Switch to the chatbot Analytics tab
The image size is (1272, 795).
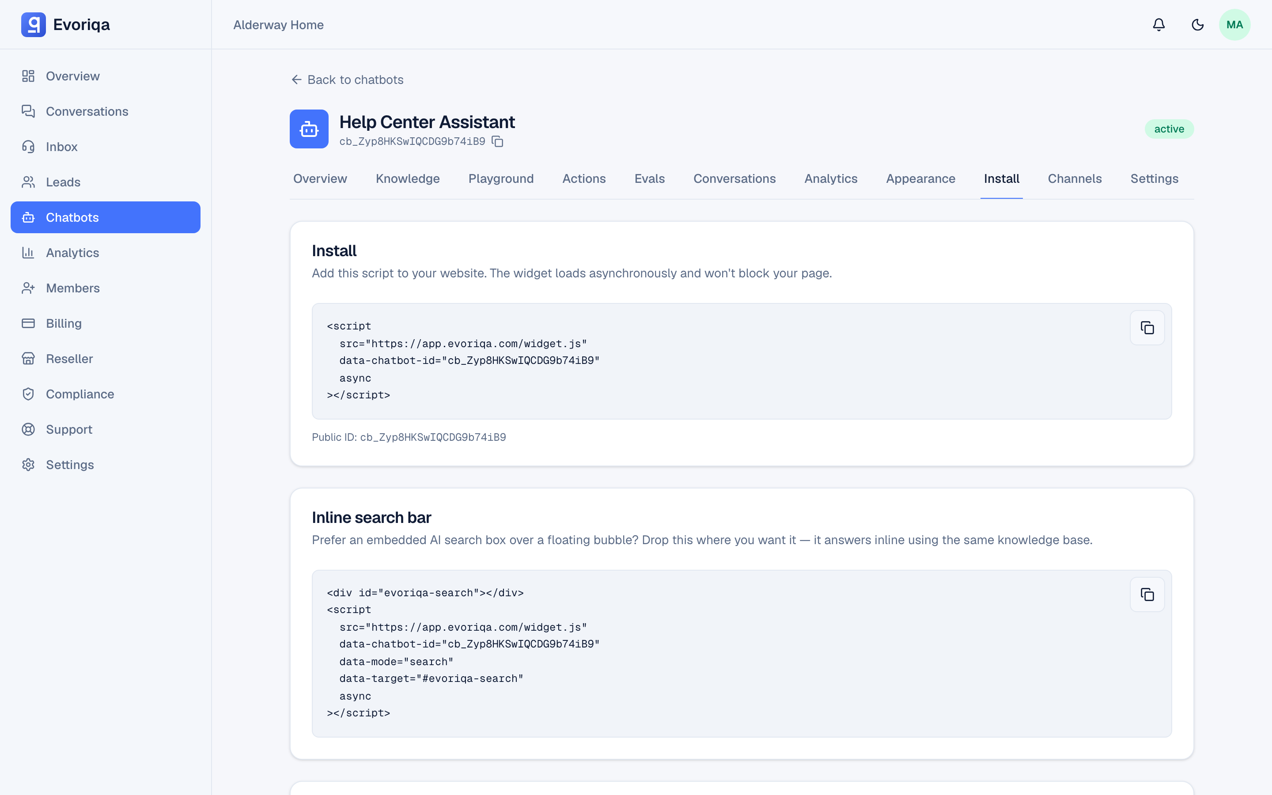click(830, 179)
